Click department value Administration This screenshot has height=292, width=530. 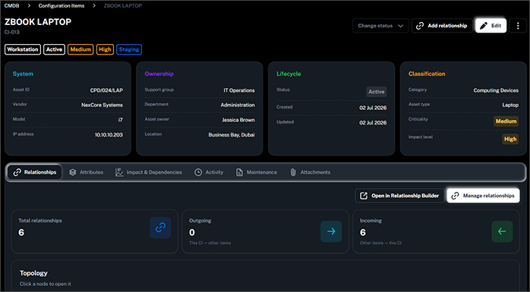[x=238, y=105]
